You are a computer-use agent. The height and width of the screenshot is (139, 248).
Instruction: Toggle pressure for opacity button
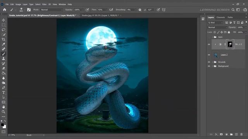pyautogui.click(x=87, y=10)
